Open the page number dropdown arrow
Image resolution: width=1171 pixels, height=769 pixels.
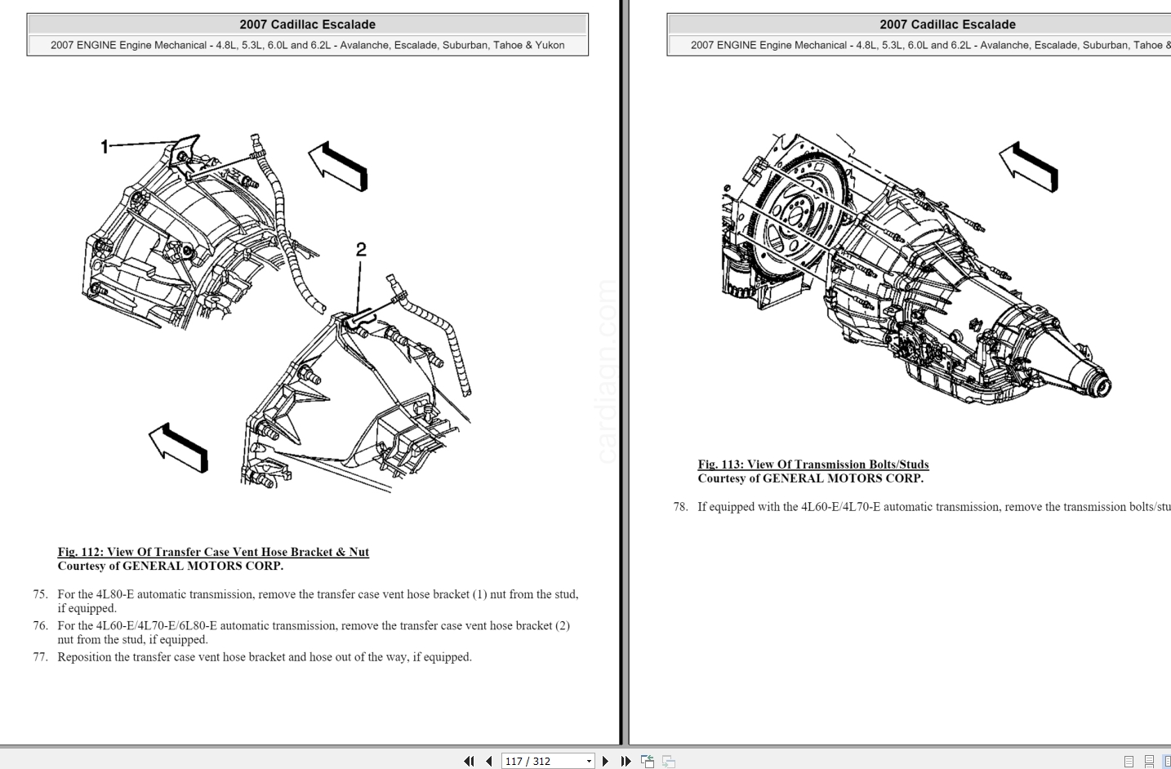589,760
